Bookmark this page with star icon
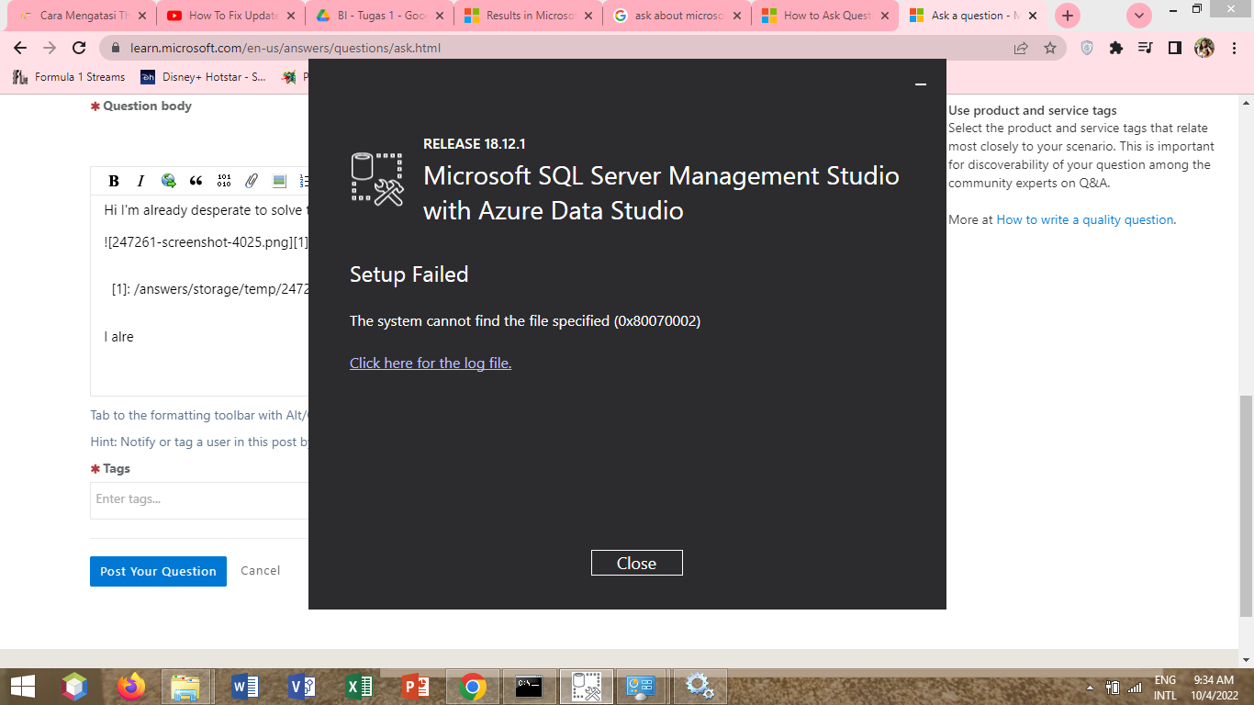 point(1050,48)
